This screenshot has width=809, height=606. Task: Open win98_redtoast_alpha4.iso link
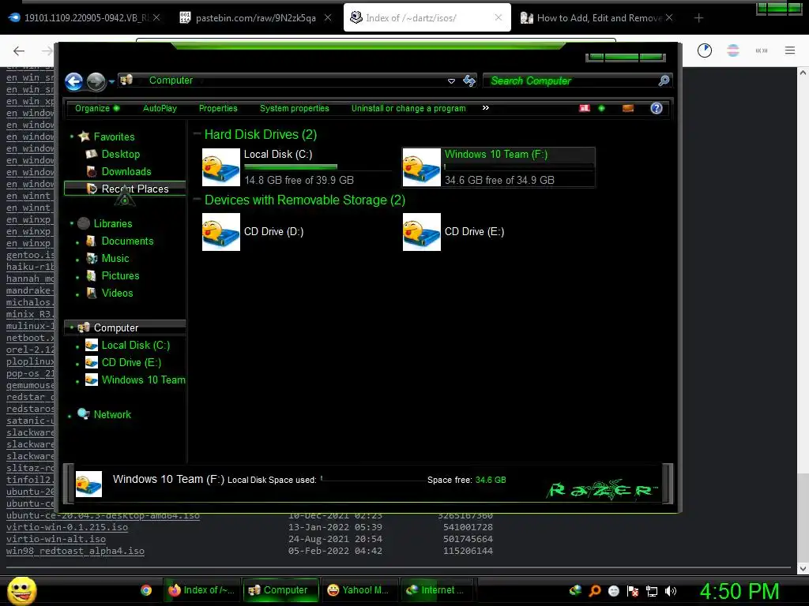click(75, 551)
